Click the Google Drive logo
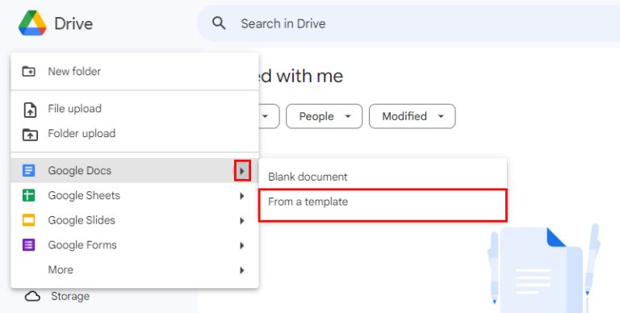Screen dimensions: 620x313 (x=32, y=23)
